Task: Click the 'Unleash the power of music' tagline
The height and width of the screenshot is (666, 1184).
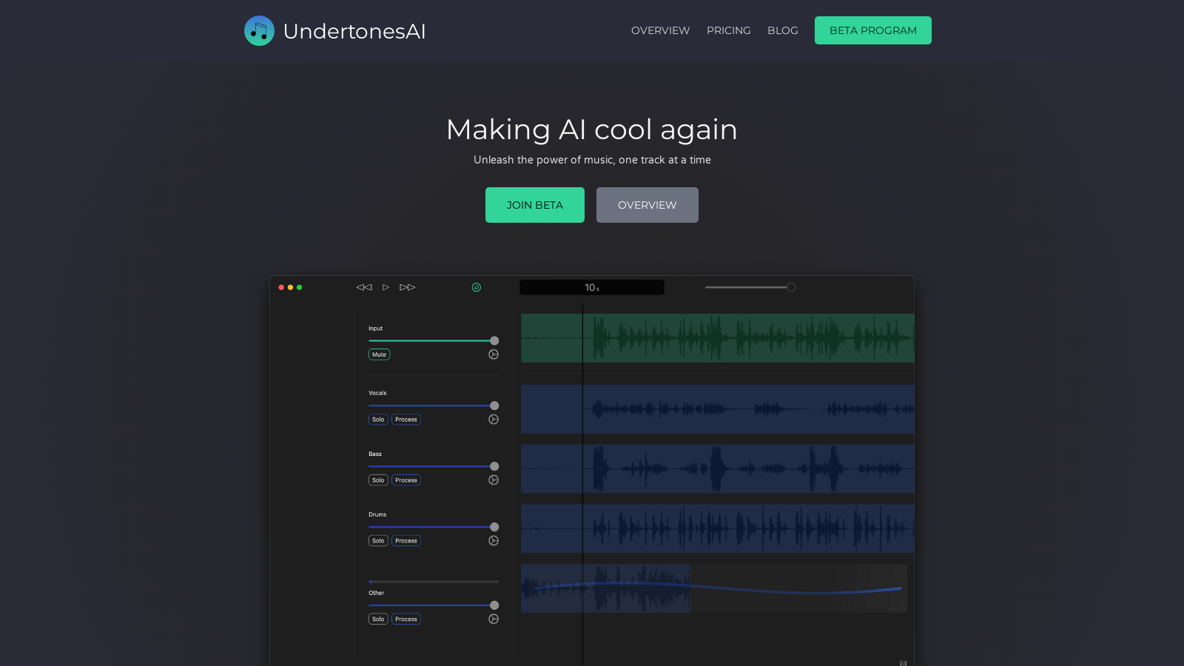Action: click(x=592, y=160)
